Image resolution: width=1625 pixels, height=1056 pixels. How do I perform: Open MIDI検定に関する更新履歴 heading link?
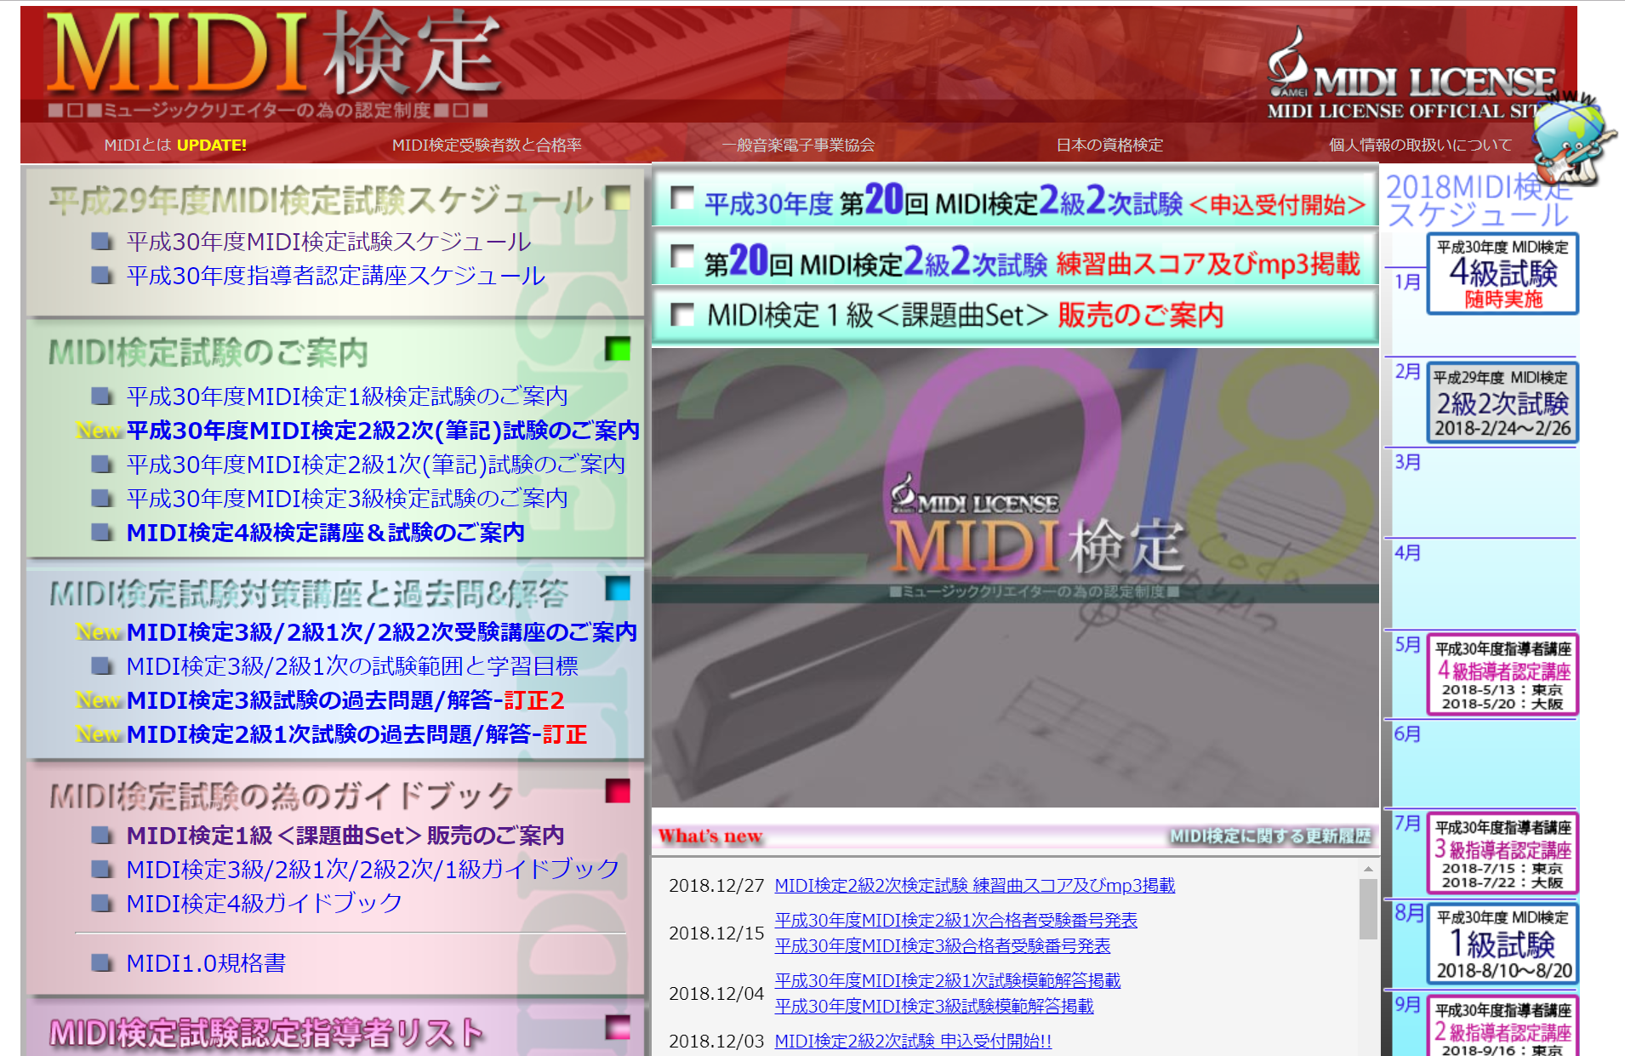tap(1270, 836)
